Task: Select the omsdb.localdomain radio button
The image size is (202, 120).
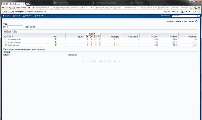Action: [x=5, y=42]
